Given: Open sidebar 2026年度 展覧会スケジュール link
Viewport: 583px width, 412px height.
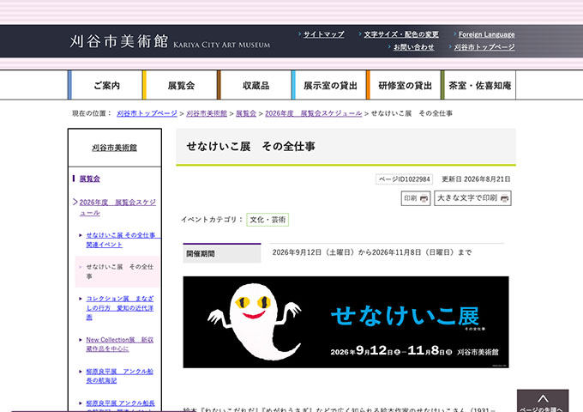Looking at the screenshot, I should [x=117, y=208].
